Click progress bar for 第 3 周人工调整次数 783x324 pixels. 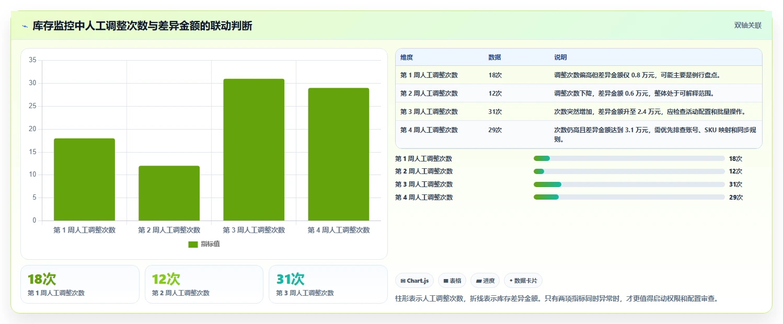[x=629, y=184]
